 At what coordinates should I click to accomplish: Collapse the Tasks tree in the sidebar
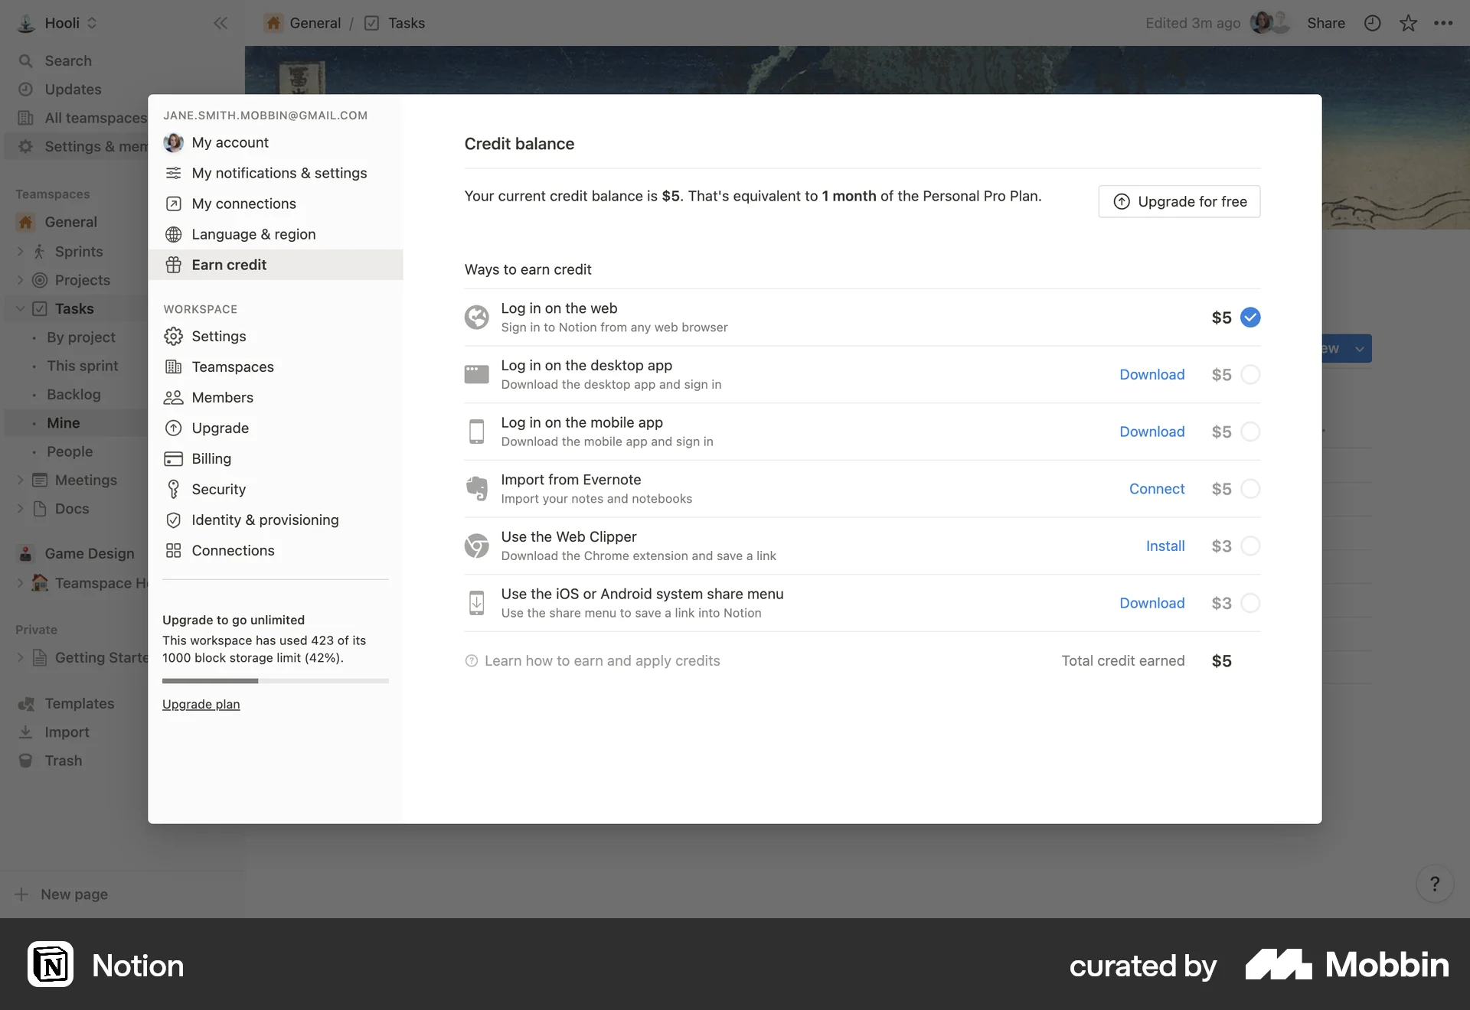click(19, 308)
